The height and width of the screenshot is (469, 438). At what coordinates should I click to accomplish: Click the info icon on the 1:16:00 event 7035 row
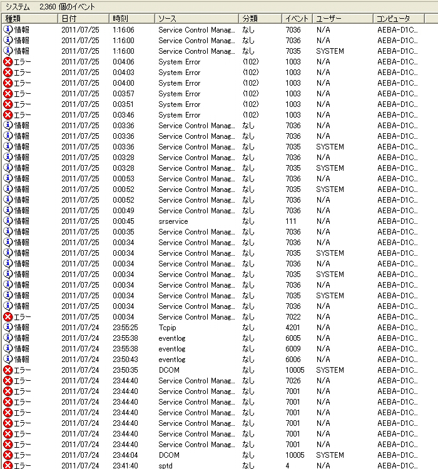click(x=8, y=51)
